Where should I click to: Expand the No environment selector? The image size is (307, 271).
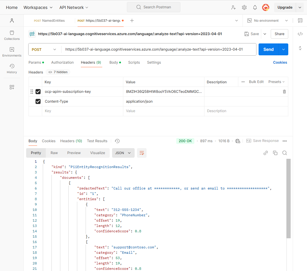point(267,21)
